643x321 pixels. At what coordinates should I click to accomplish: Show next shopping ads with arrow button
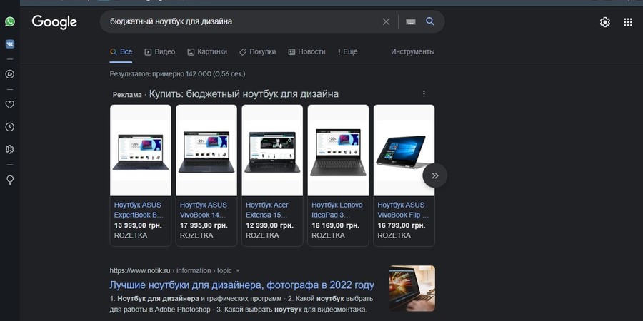point(434,175)
